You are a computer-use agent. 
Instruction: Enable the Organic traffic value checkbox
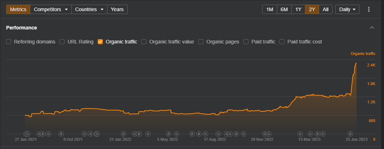point(144,42)
